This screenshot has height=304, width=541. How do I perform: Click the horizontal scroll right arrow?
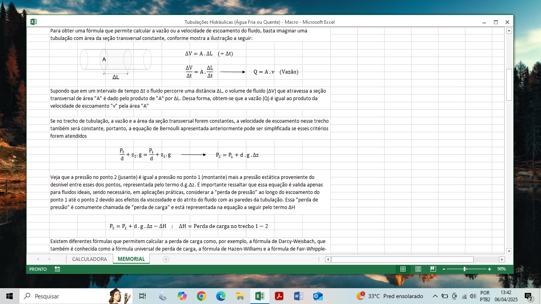[502, 259]
